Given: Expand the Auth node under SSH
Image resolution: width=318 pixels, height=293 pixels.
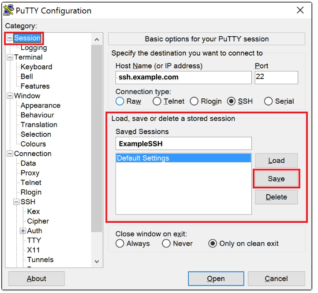Looking at the screenshot, I should click(x=23, y=231).
